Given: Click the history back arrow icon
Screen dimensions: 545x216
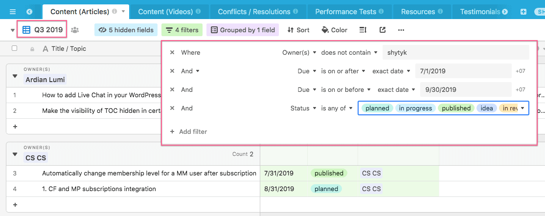Looking at the screenshot, I should (x=30, y=11).
